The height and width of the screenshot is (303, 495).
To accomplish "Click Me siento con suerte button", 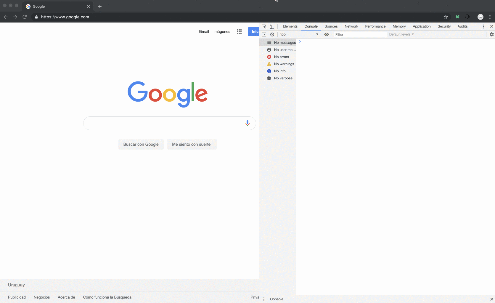I will [x=191, y=144].
